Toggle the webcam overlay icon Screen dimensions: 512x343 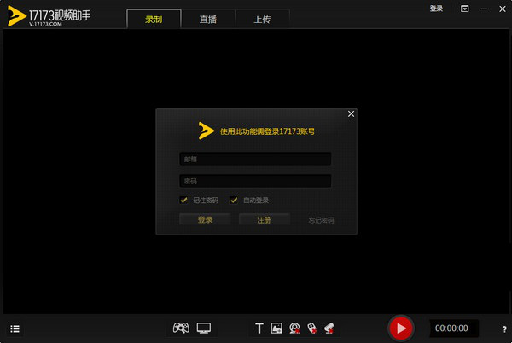tap(294, 328)
